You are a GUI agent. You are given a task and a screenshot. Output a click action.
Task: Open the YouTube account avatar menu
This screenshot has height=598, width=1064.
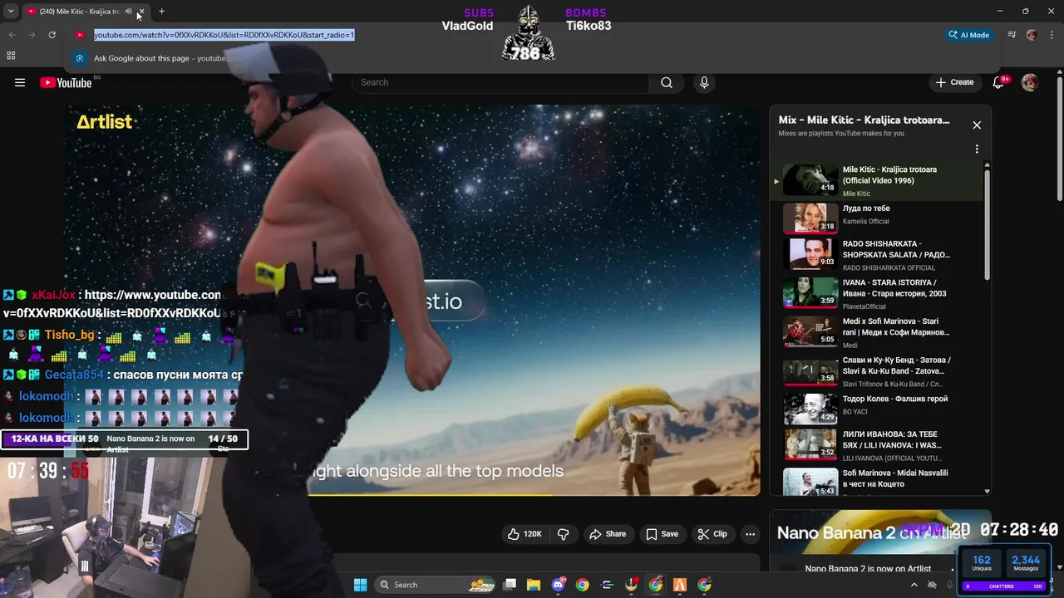pos(1029,82)
